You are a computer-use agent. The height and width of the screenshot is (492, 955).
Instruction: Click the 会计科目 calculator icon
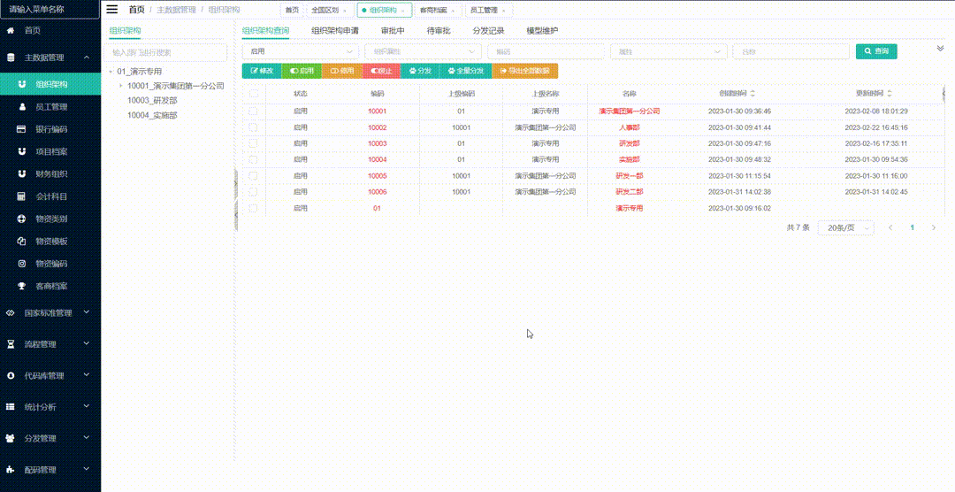coord(22,196)
